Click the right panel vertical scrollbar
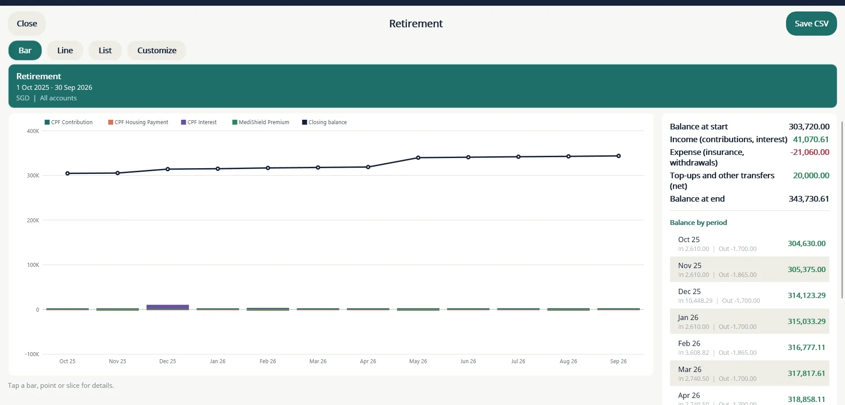The height and width of the screenshot is (405, 845). point(842,210)
